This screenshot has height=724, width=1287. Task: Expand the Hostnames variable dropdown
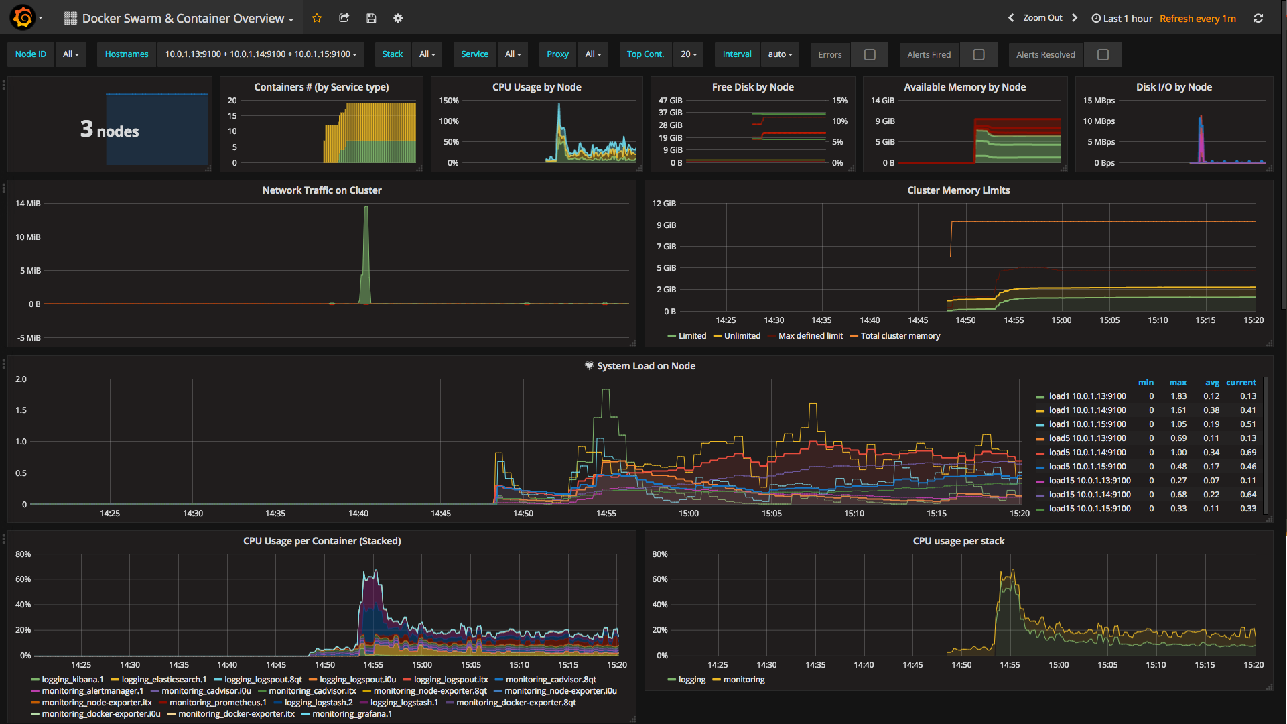pyautogui.click(x=261, y=54)
